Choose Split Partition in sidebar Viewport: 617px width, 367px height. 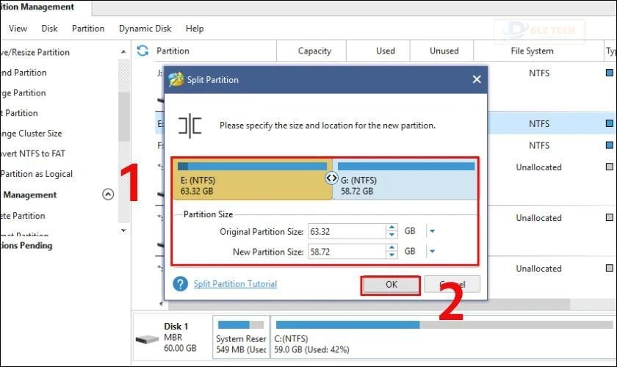click(19, 113)
